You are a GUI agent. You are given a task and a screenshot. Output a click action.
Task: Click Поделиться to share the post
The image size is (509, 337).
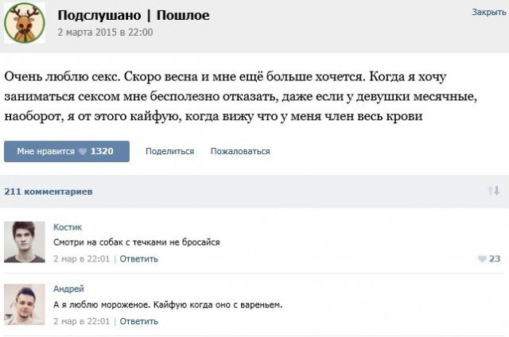pos(169,151)
